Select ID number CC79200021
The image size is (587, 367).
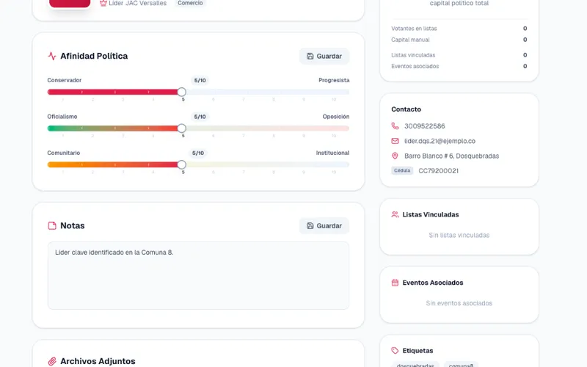coord(438,171)
